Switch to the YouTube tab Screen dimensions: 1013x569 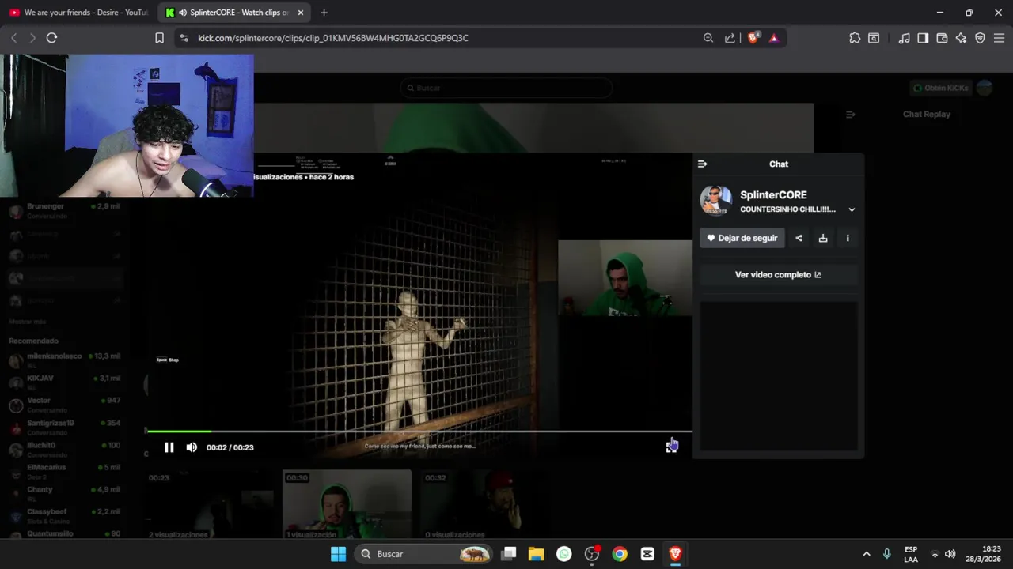(x=78, y=13)
